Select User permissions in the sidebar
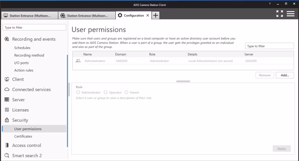Viewport: 299px width, 161px height. tap(34, 129)
